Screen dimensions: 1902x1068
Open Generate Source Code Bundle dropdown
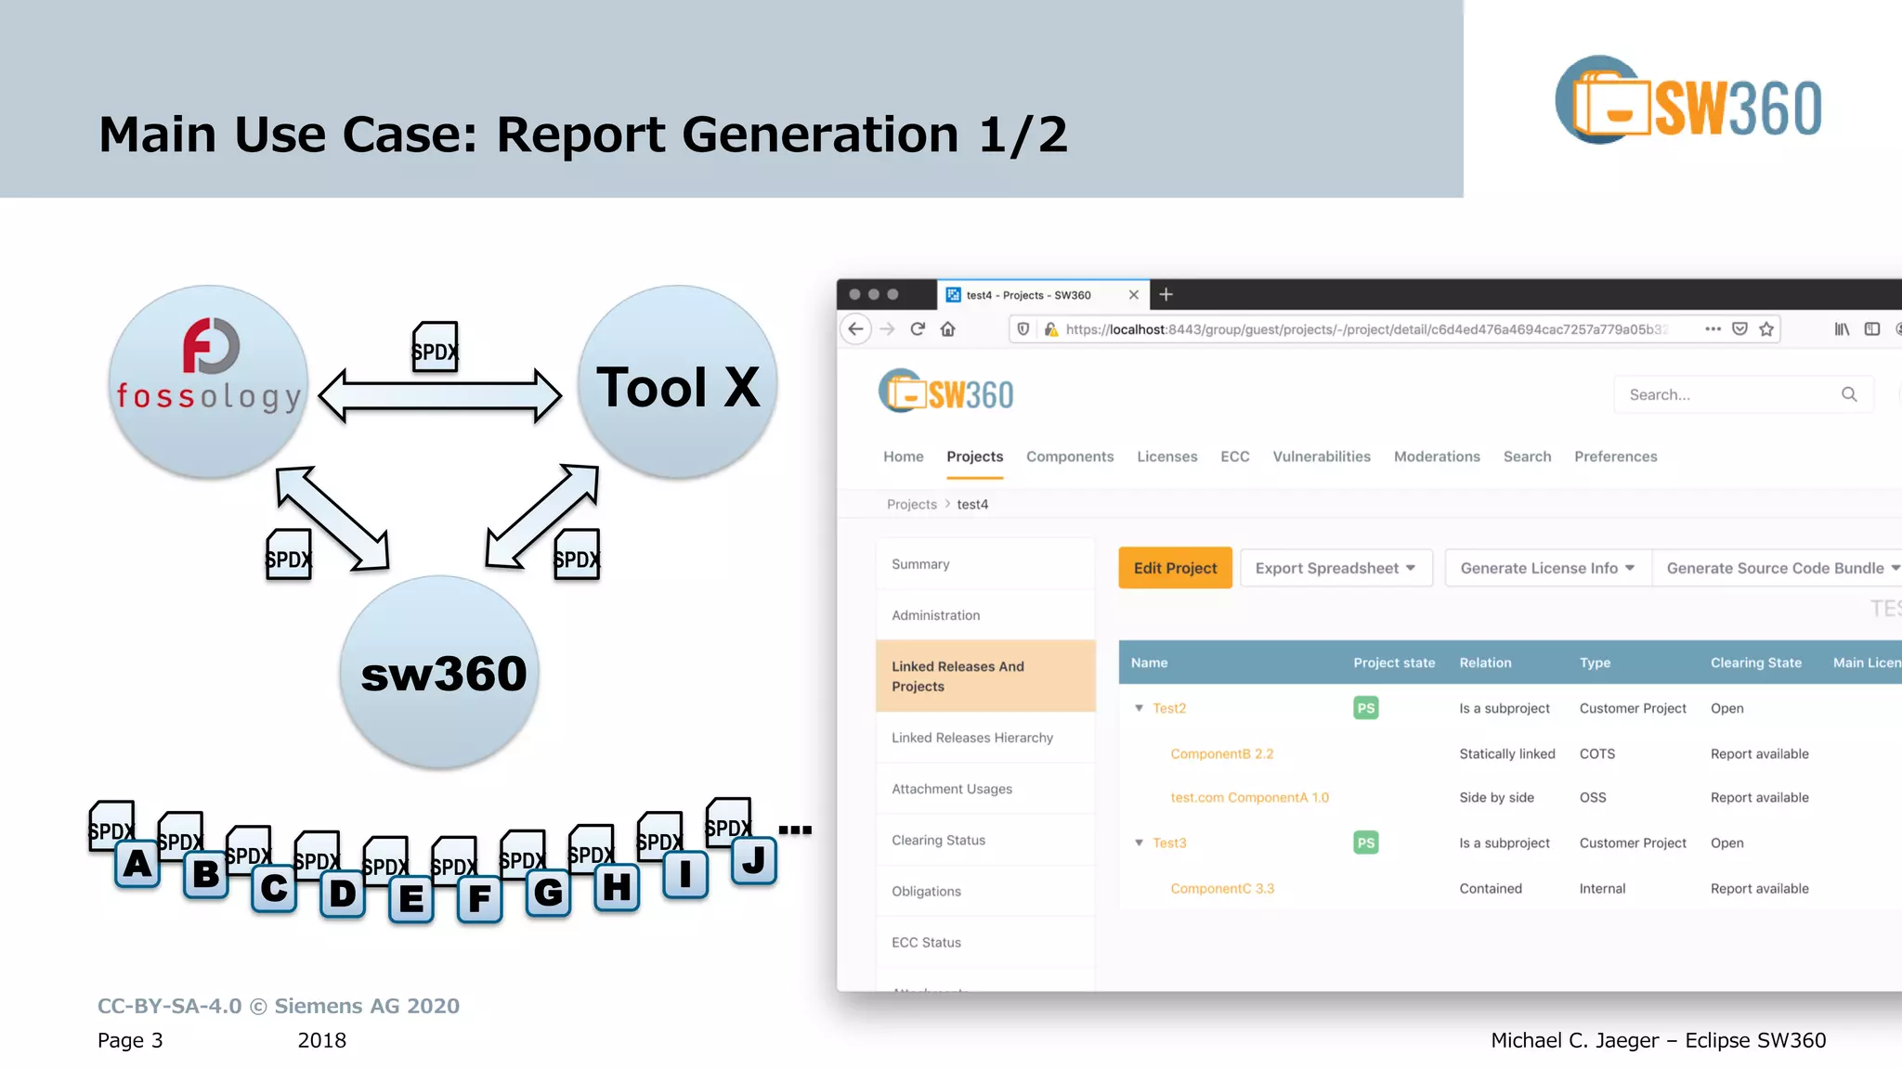coord(1778,568)
